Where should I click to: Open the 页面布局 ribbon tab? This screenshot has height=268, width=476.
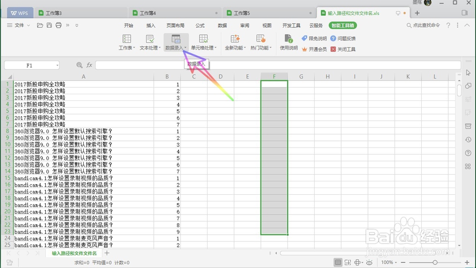coord(175,26)
